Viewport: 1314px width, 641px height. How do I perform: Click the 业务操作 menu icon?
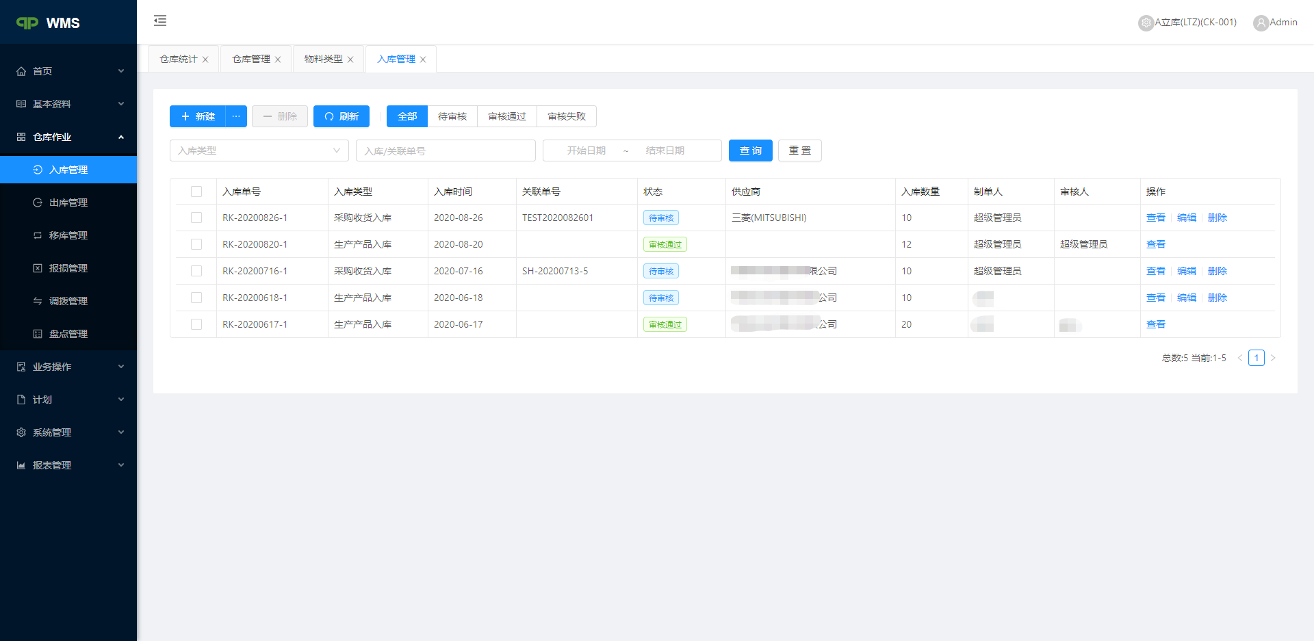(x=21, y=367)
